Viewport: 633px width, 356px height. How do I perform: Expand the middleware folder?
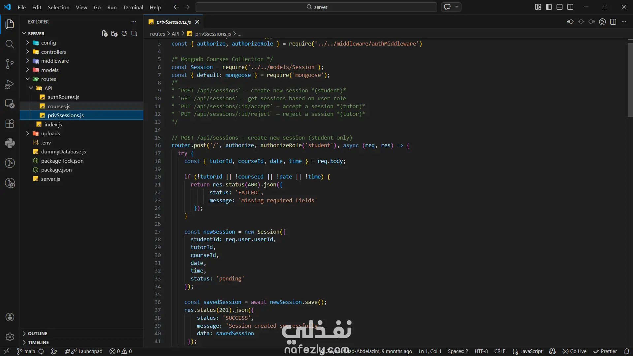[x=28, y=61]
